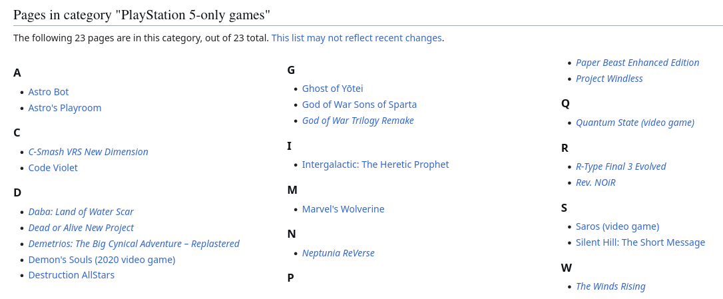723x299 pixels.
Task: Click the Astro's Playroom link
Action: pos(65,108)
